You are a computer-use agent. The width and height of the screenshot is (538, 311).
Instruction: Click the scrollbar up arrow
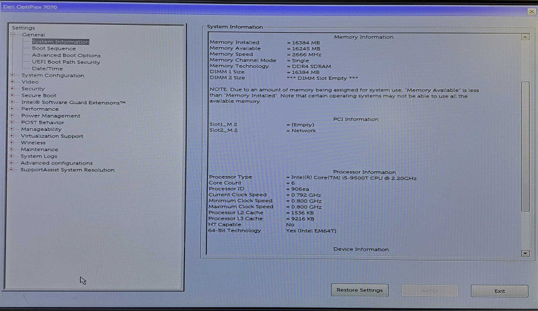point(525,37)
